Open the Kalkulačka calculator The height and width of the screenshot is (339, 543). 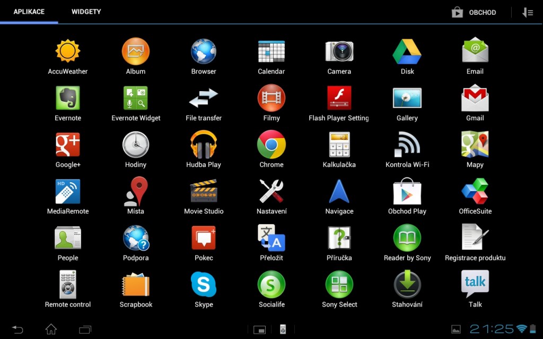[x=339, y=145]
